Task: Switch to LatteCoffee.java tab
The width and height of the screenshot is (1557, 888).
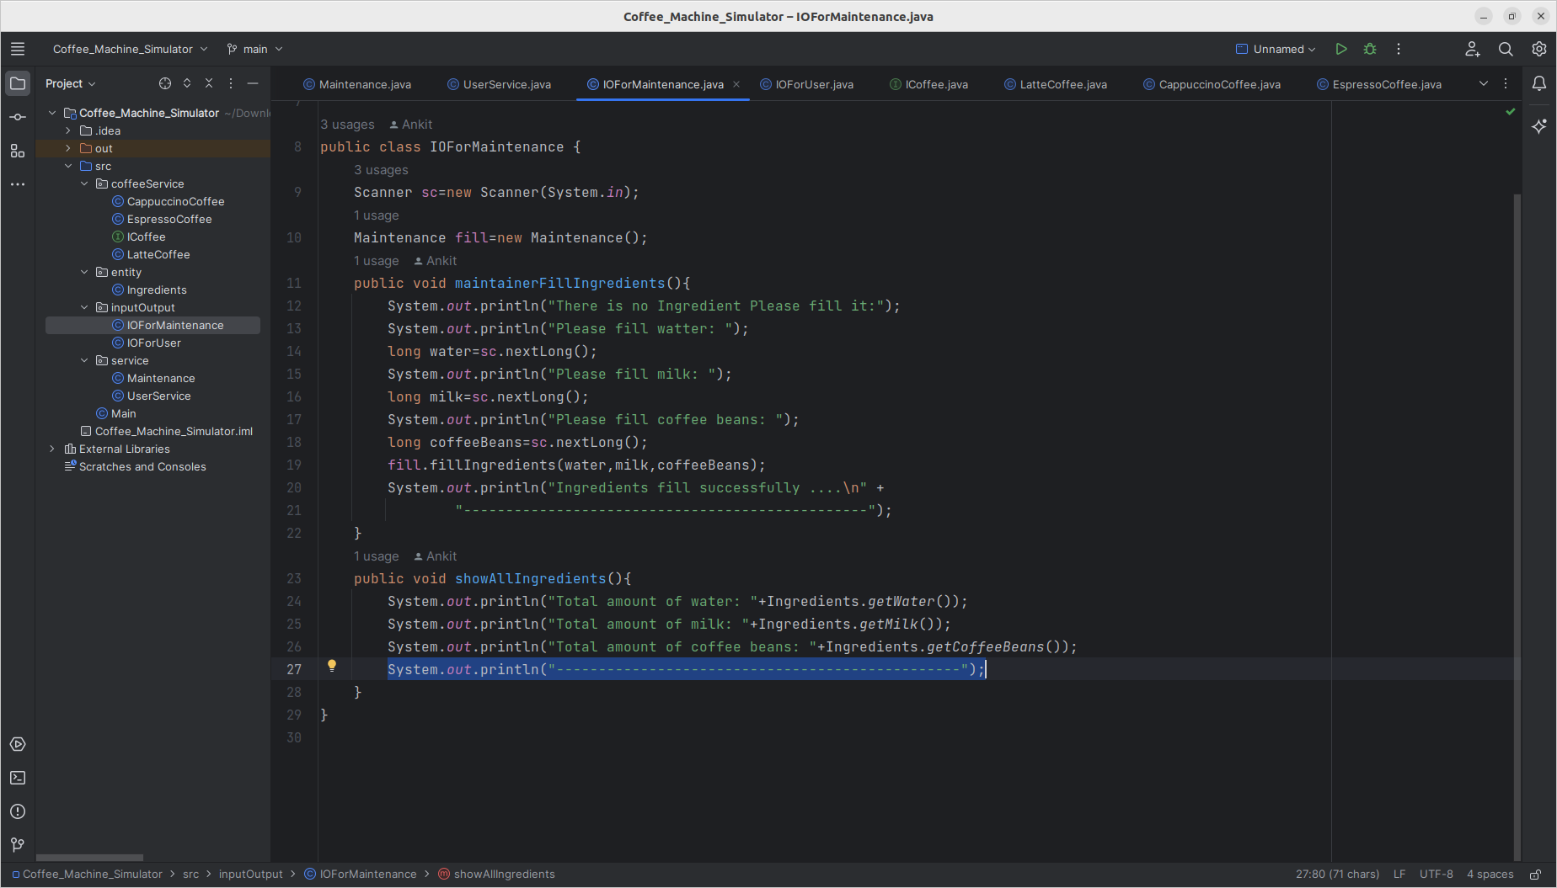Action: [1056, 84]
